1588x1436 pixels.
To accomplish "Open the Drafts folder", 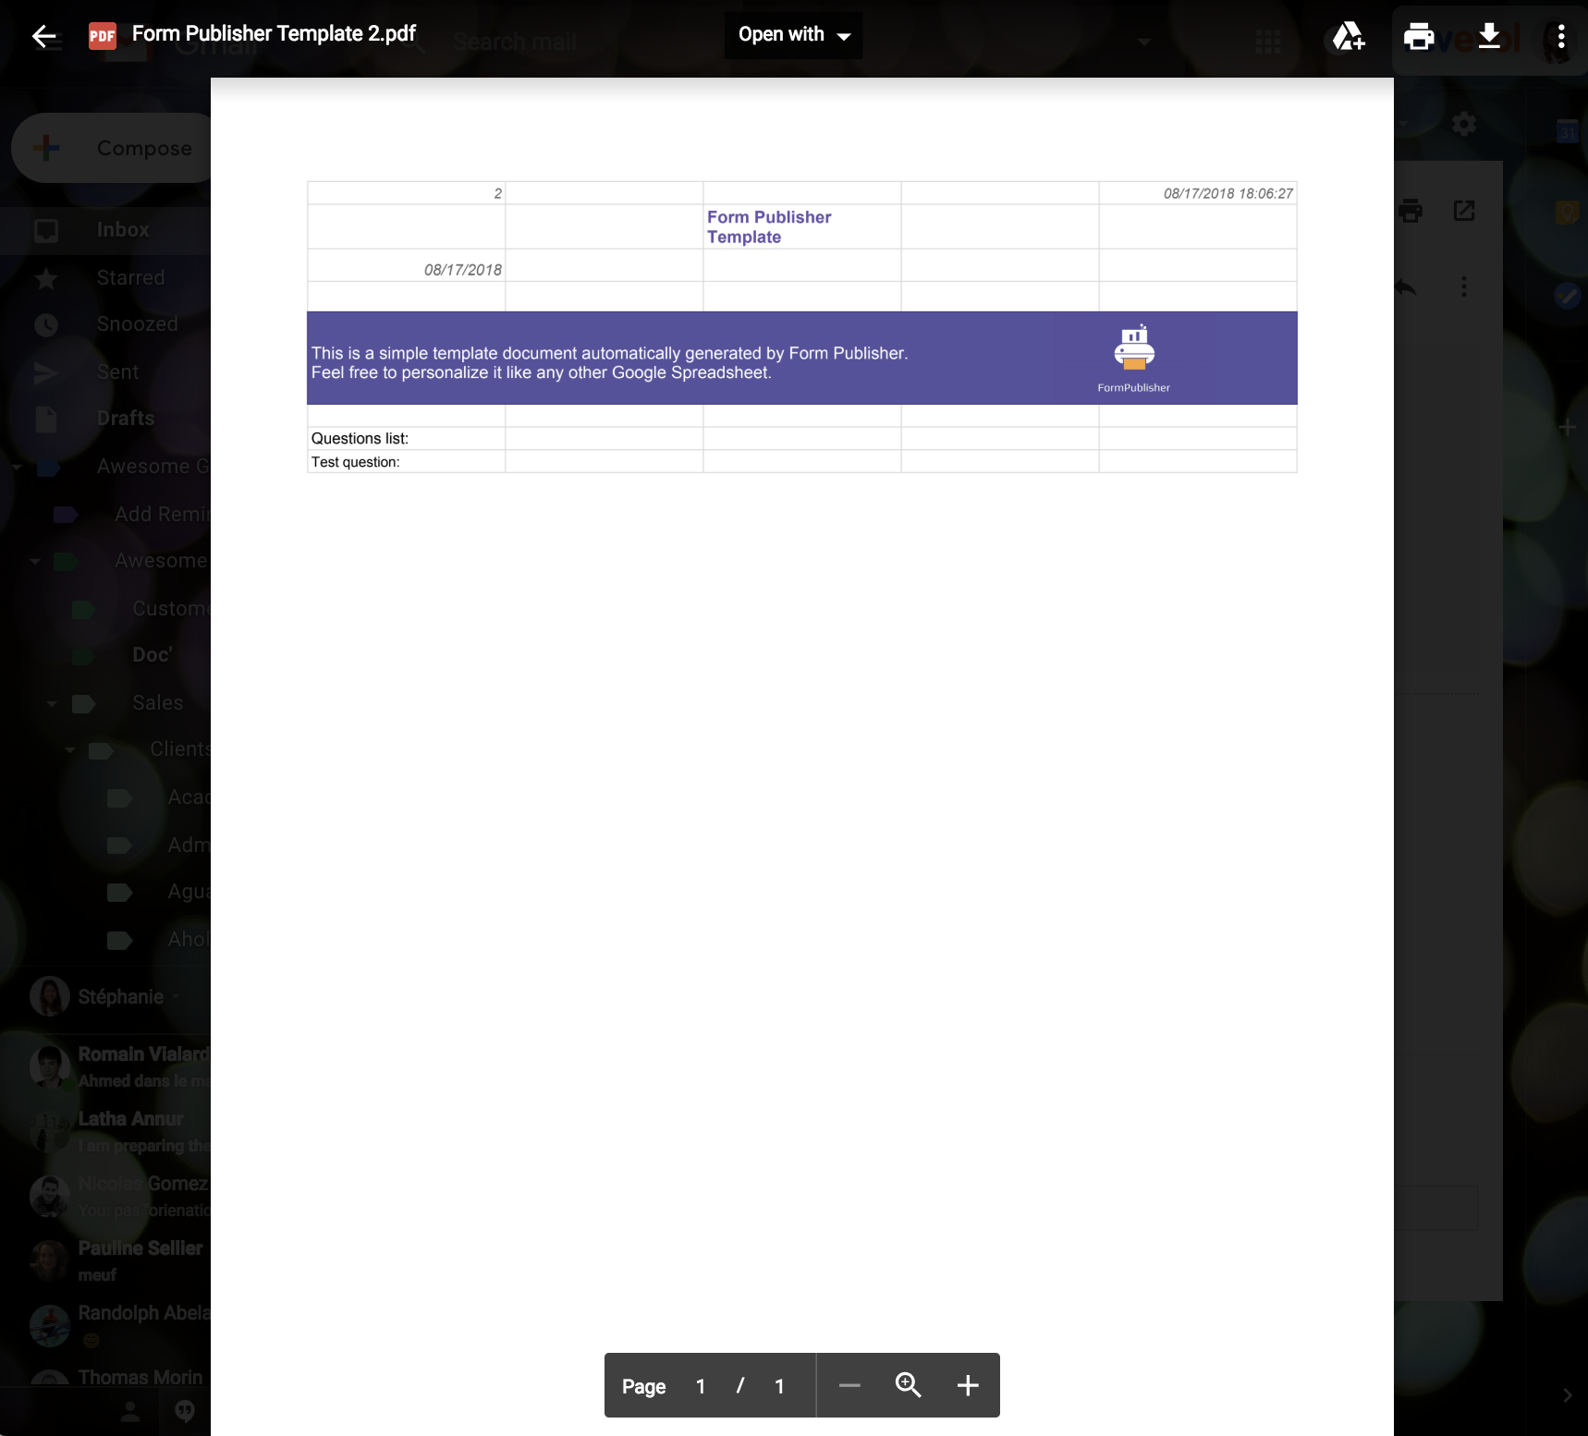I will point(126,419).
